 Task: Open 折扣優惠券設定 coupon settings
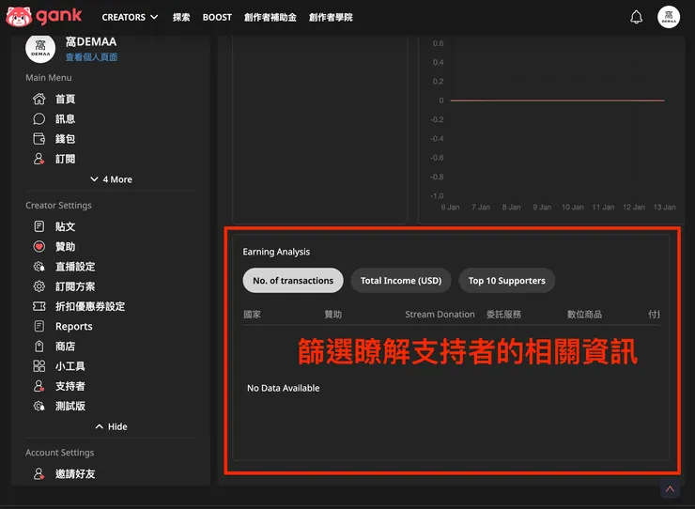tap(90, 306)
